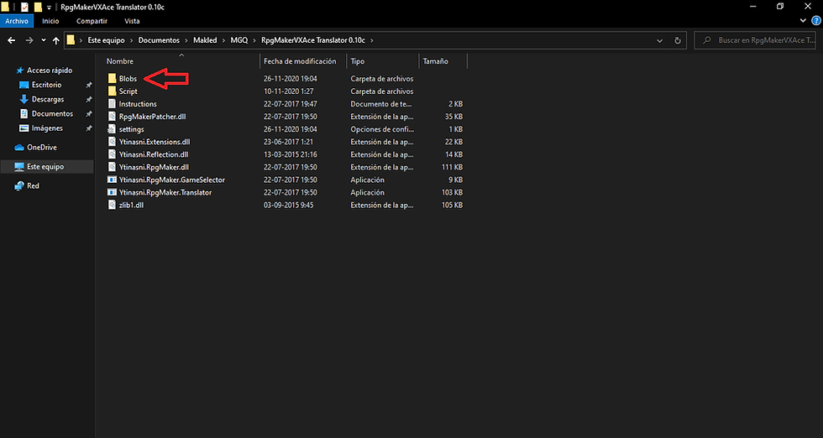The image size is (823, 438).
Task: Open the quick access toolbar customize dropdown
Action: click(x=49, y=8)
